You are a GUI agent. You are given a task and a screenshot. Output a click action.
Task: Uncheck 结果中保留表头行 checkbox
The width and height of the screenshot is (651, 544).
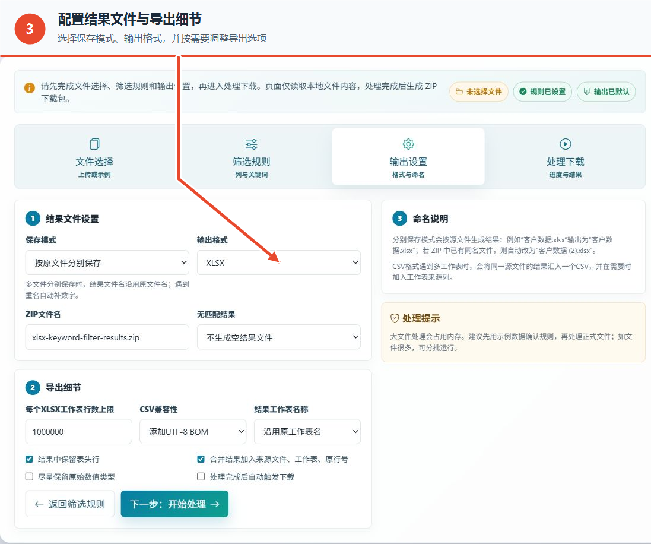pyautogui.click(x=29, y=459)
